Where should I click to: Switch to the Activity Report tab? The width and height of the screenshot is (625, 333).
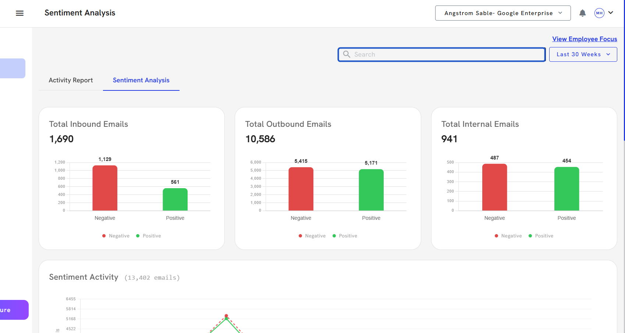point(71,80)
